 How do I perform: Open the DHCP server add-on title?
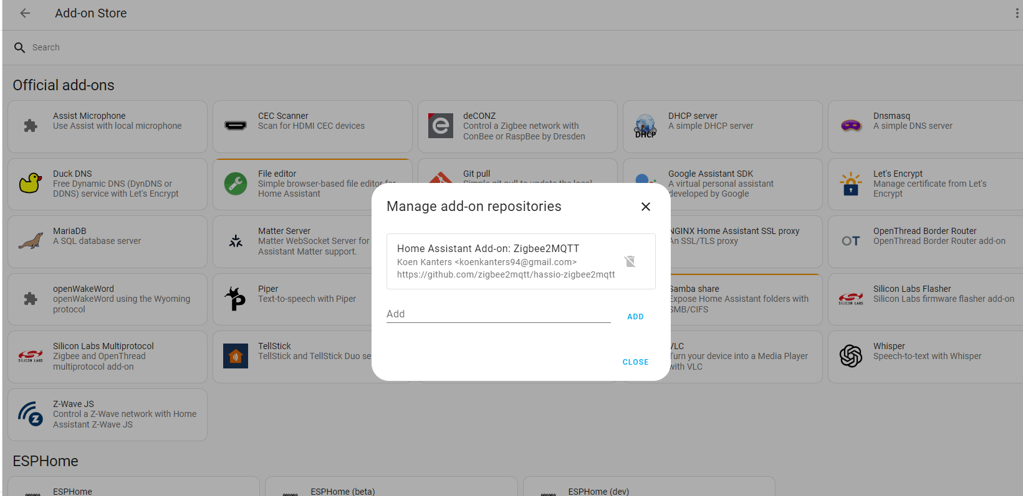(693, 116)
